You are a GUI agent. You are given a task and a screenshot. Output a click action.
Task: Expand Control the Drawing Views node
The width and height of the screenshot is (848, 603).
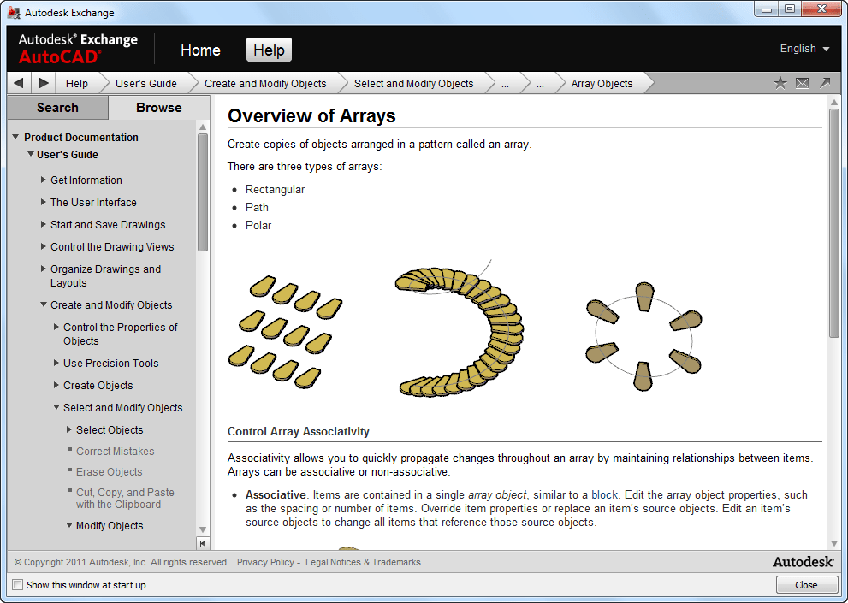[44, 246]
